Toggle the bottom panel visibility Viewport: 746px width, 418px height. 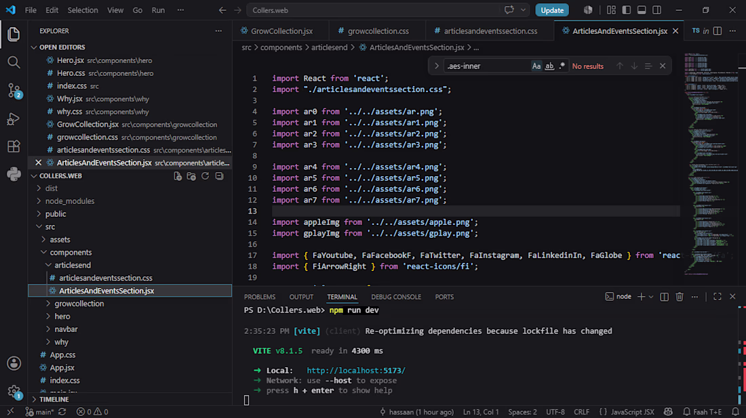point(642,10)
